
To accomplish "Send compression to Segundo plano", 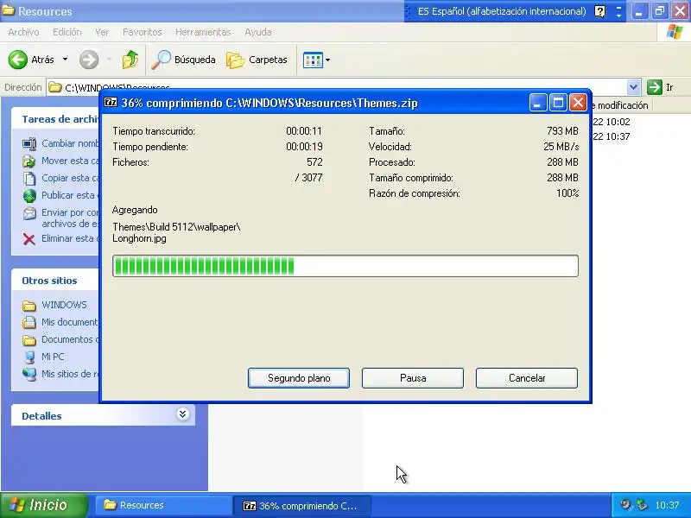I will click(x=299, y=378).
